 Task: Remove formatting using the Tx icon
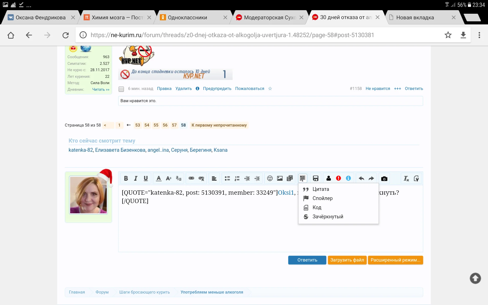406,178
